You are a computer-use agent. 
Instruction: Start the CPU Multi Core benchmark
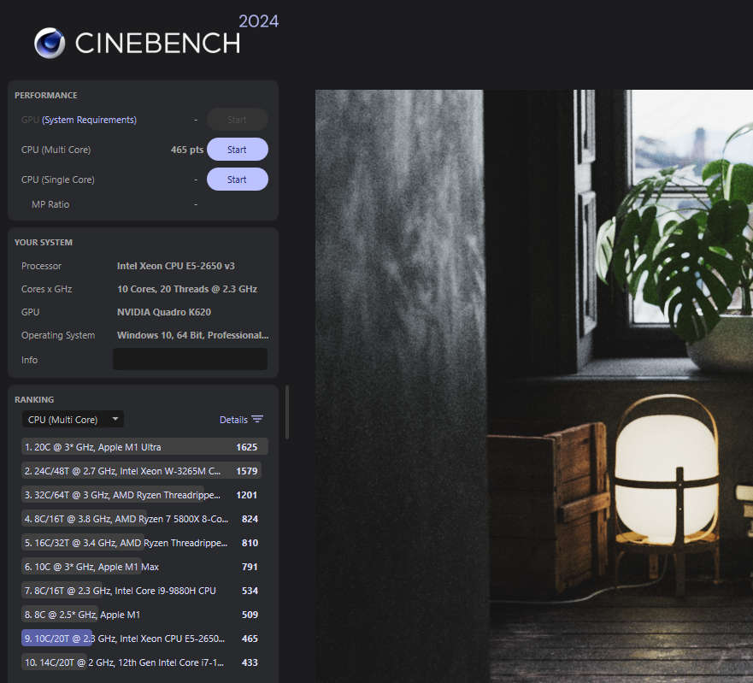click(237, 150)
